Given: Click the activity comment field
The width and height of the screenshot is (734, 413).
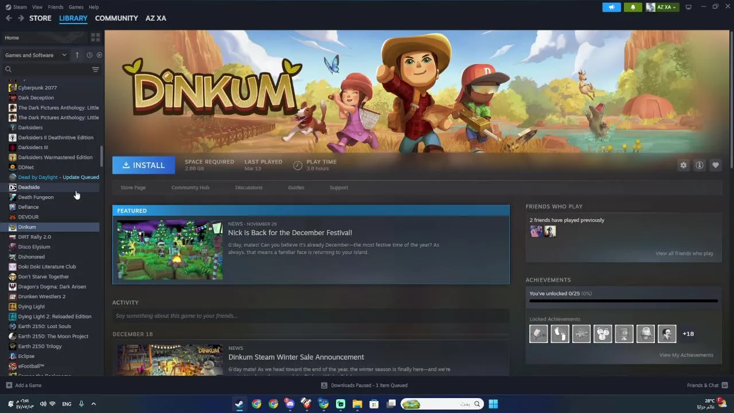Looking at the screenshot, I should click(x=311, y=316).
